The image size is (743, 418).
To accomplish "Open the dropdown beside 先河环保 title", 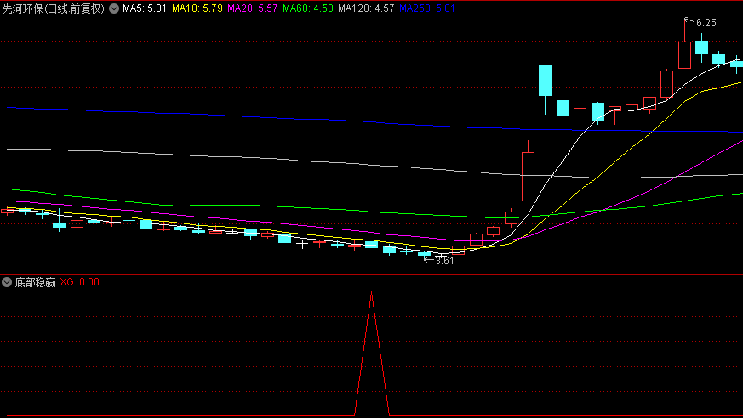I will pyautogui.click(x=114, y=8).
